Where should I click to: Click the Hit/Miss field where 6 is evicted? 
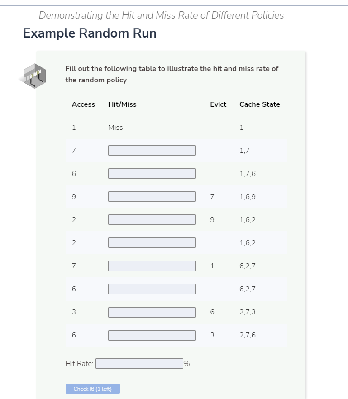pyautogui.click(x=152, y=312)
